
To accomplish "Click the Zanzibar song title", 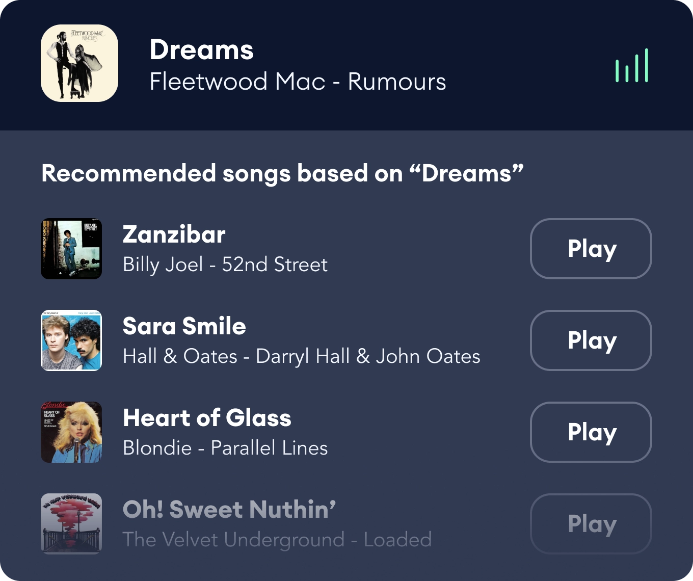I will click(174, 234).
